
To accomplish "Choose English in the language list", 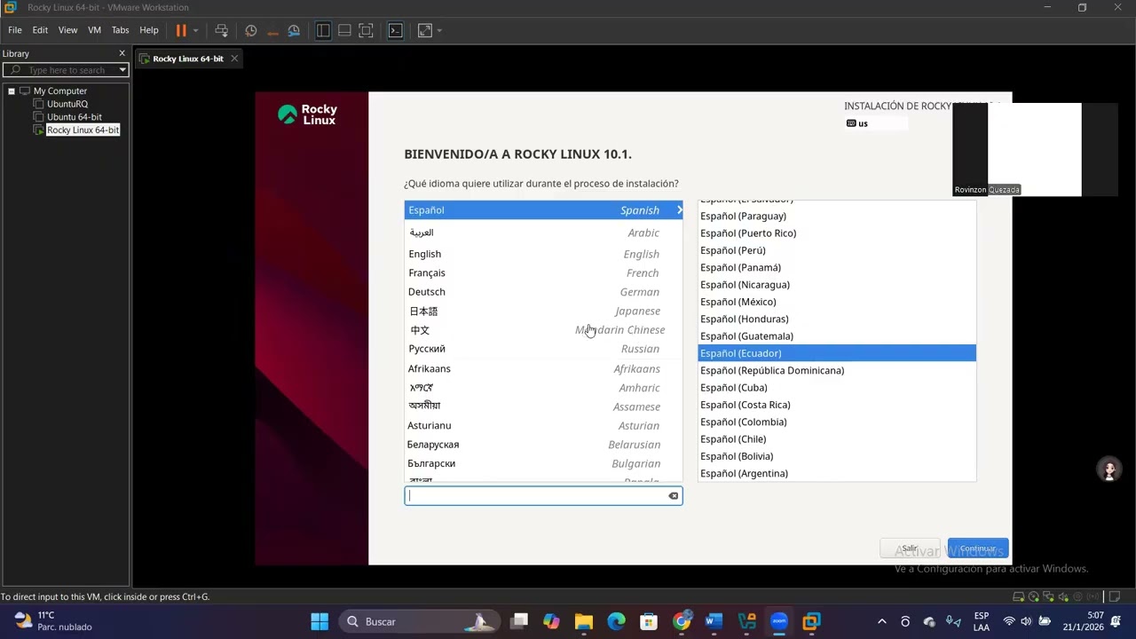I will 543,254.
